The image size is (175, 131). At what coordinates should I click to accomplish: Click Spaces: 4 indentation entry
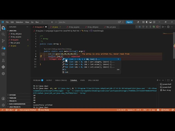131,110
